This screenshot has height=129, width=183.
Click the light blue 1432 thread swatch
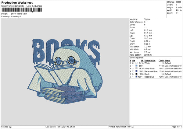136,66
